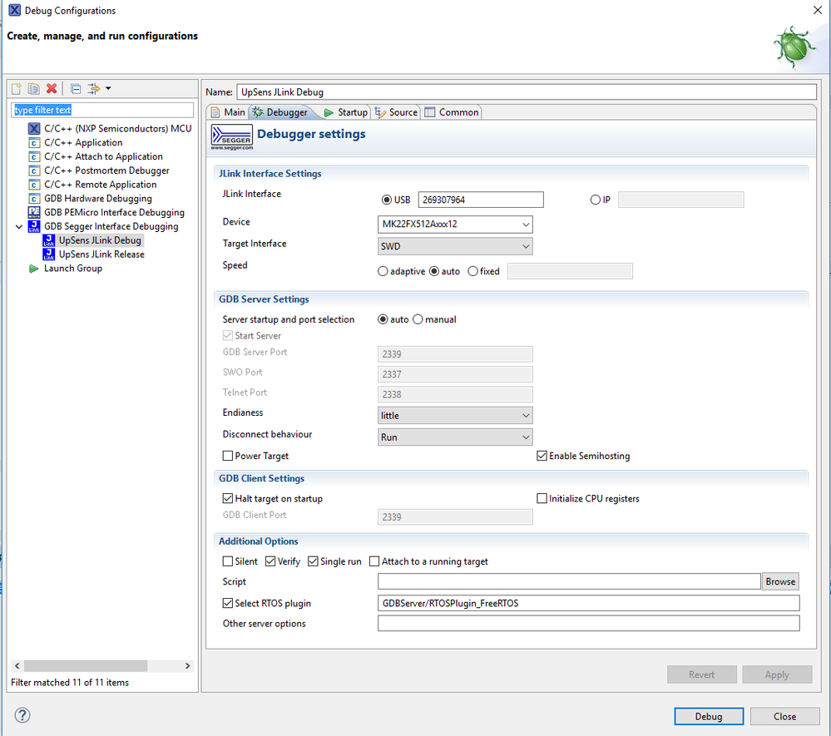Image resolution: width=831 pixels, height=736 pixels.
Task: Select UpSens JLink Release configuration
Action: [x=101, y=254]
